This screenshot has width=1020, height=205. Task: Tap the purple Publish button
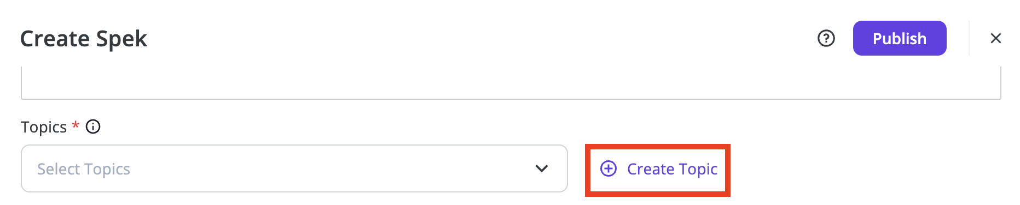point(900,38)
